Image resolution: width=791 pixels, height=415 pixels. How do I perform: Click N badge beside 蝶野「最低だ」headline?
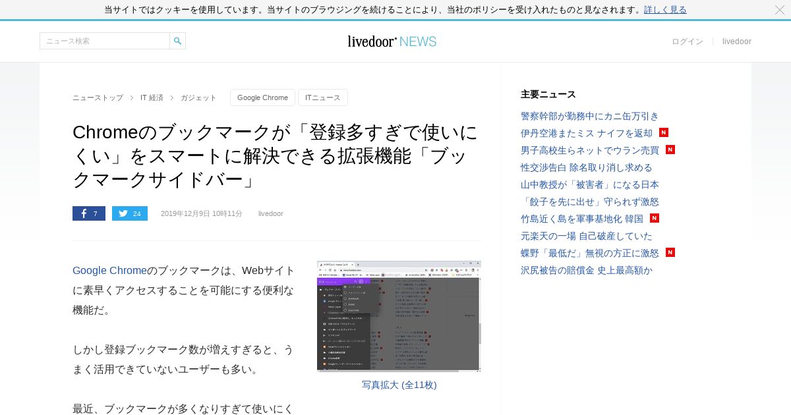tap(670, 252)
